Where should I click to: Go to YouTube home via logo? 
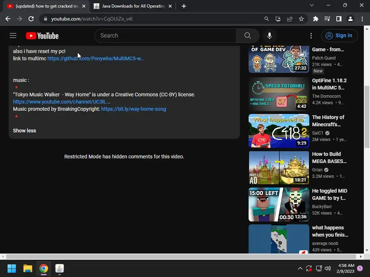click(x=42, y=36)
